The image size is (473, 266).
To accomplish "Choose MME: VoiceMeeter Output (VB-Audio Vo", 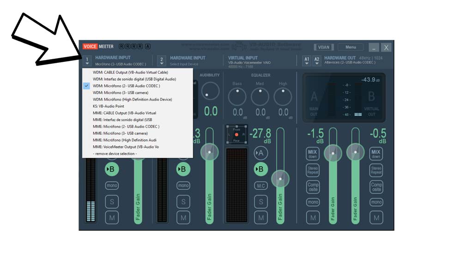I will pos(138,147).
